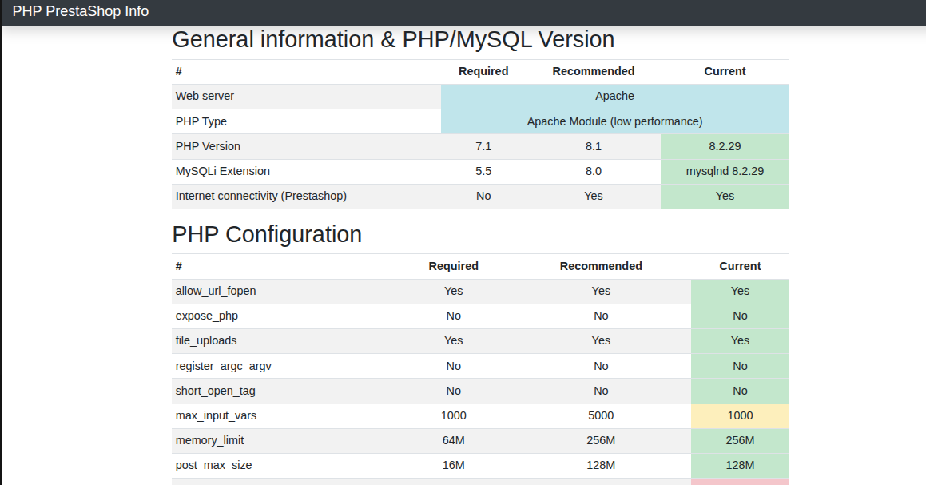Click the recommended max_input_vars value 5000
Image resolution: width=926 pixels, height=485 pixels.
pyautogui.click(x=601, y=415)
